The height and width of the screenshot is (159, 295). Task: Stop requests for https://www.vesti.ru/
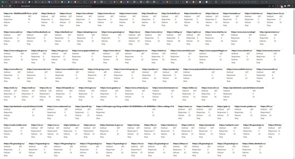(5, 44)
